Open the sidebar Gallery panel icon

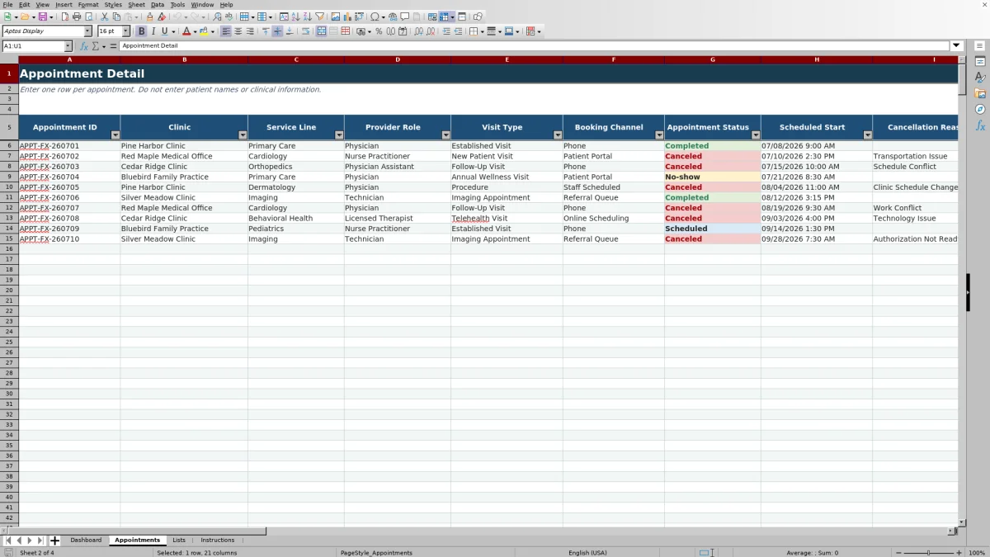(980, 93)
